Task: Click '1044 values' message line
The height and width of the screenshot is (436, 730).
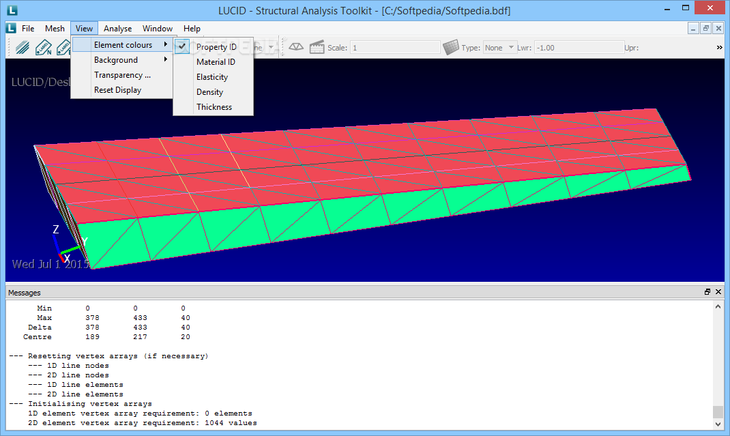Action: click(143, 423)
